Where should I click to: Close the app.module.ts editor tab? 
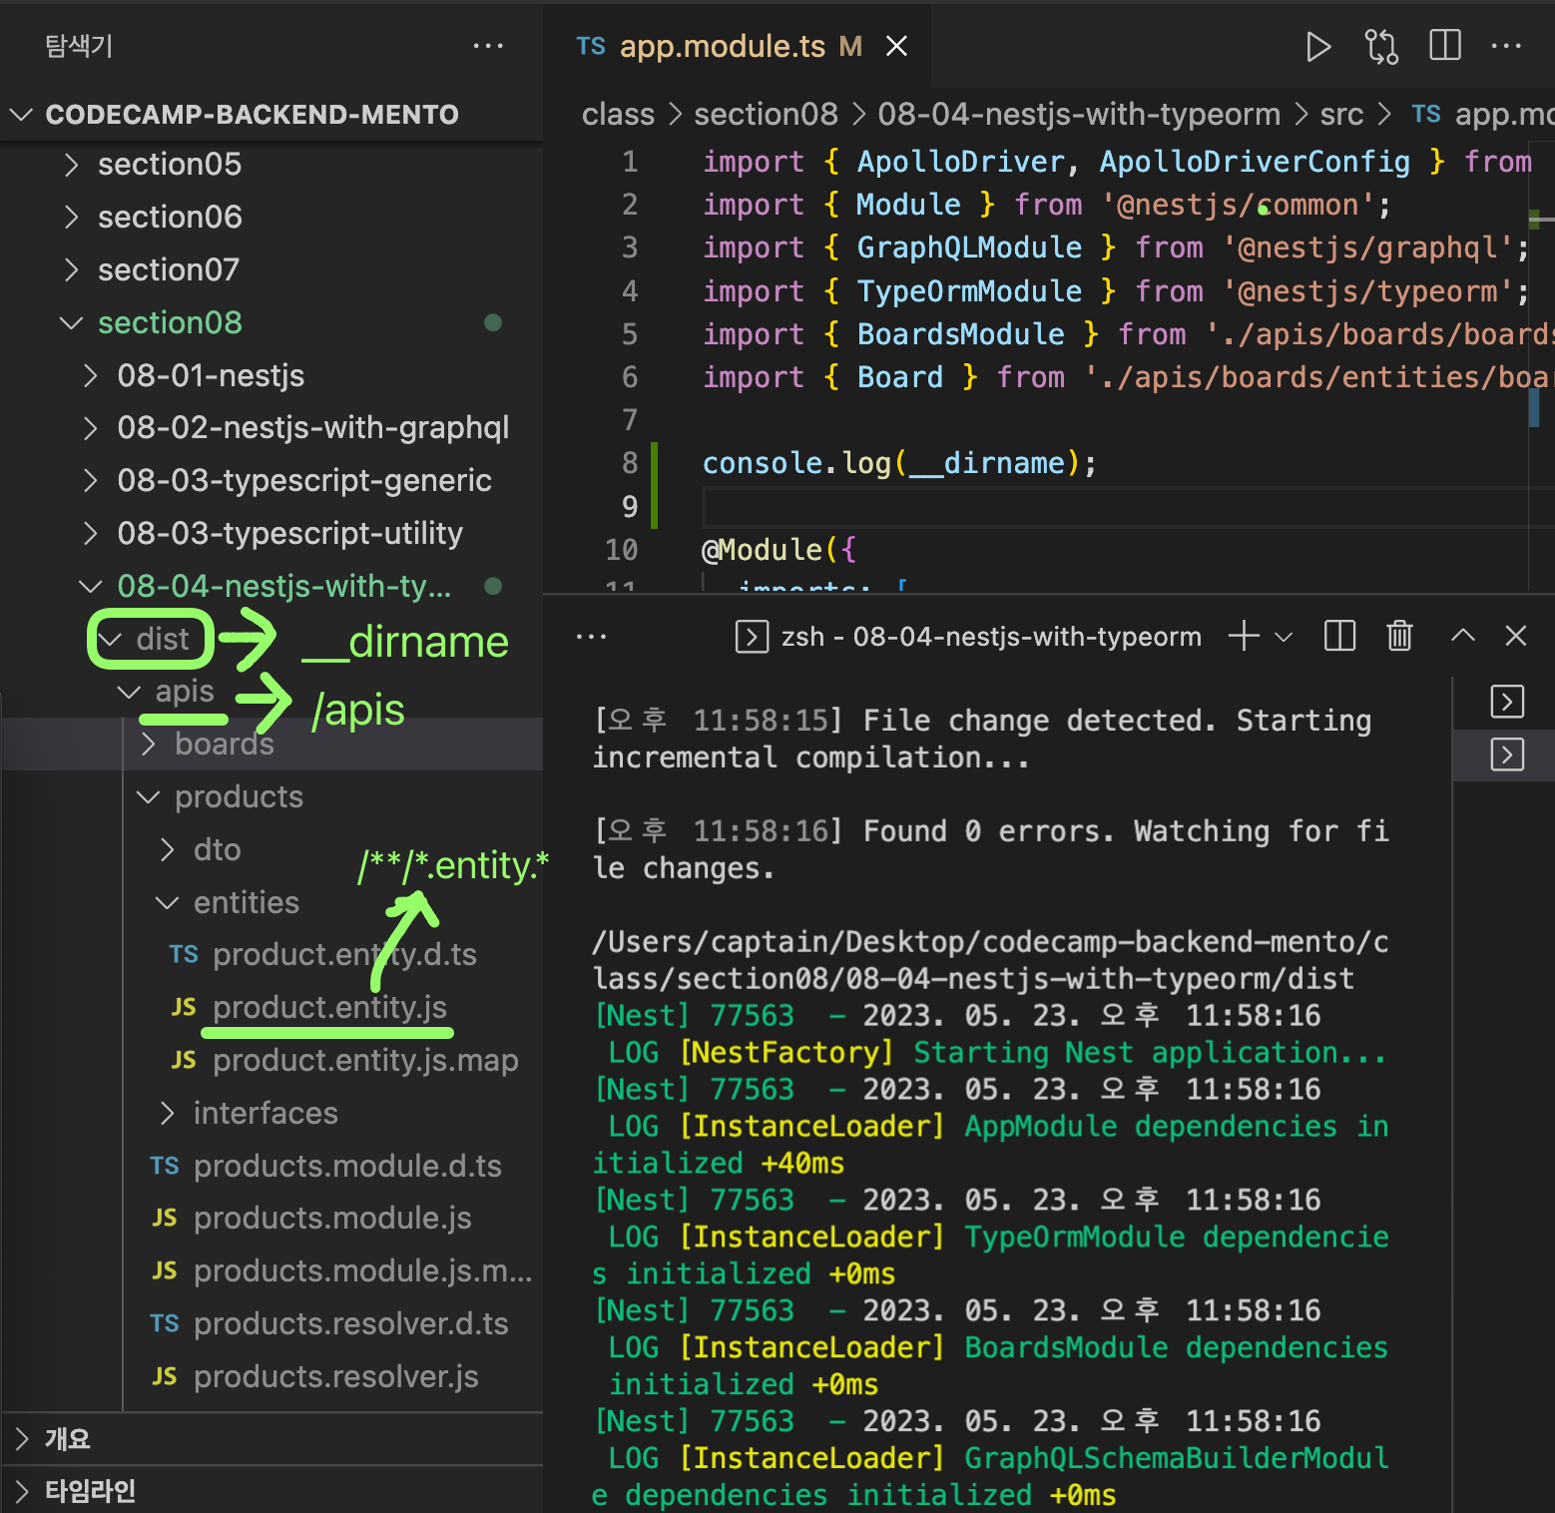point(896,46)
